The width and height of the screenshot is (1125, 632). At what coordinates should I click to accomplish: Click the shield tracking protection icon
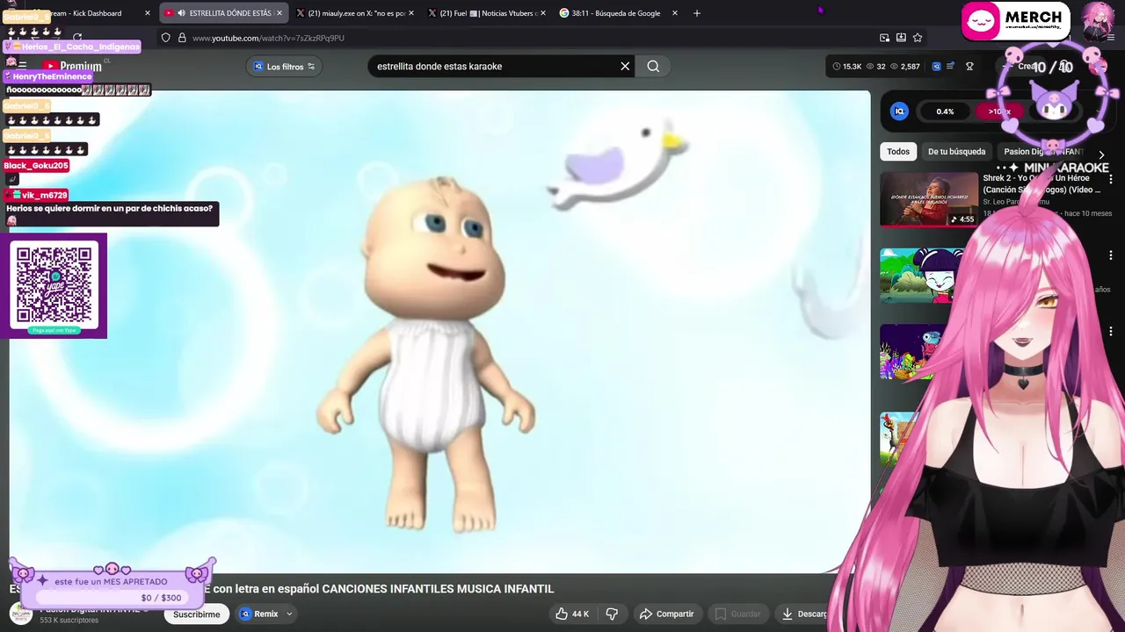[x=165, y=38]
